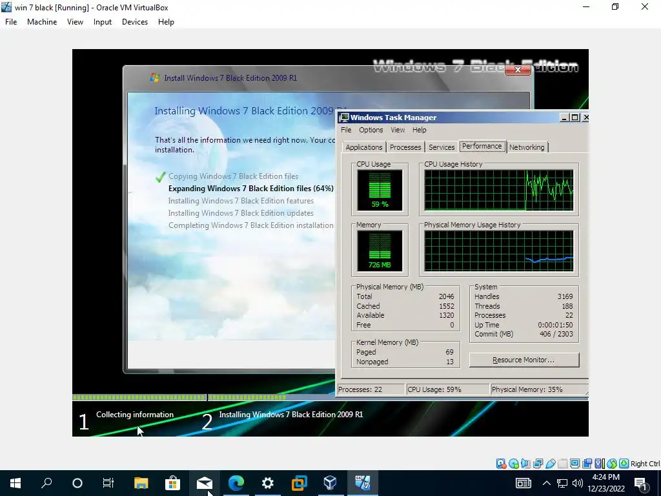The image size is (661, 496).
Task: Click the Task Manager title bar icon
Action: click(x=345, y=118)
